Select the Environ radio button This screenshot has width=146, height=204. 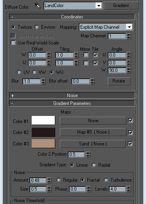(x=37, y=27)
